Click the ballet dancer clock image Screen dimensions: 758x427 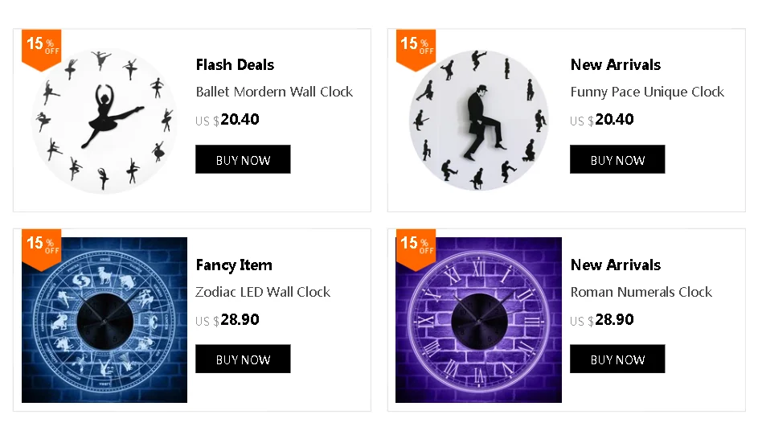pos(104,122)
